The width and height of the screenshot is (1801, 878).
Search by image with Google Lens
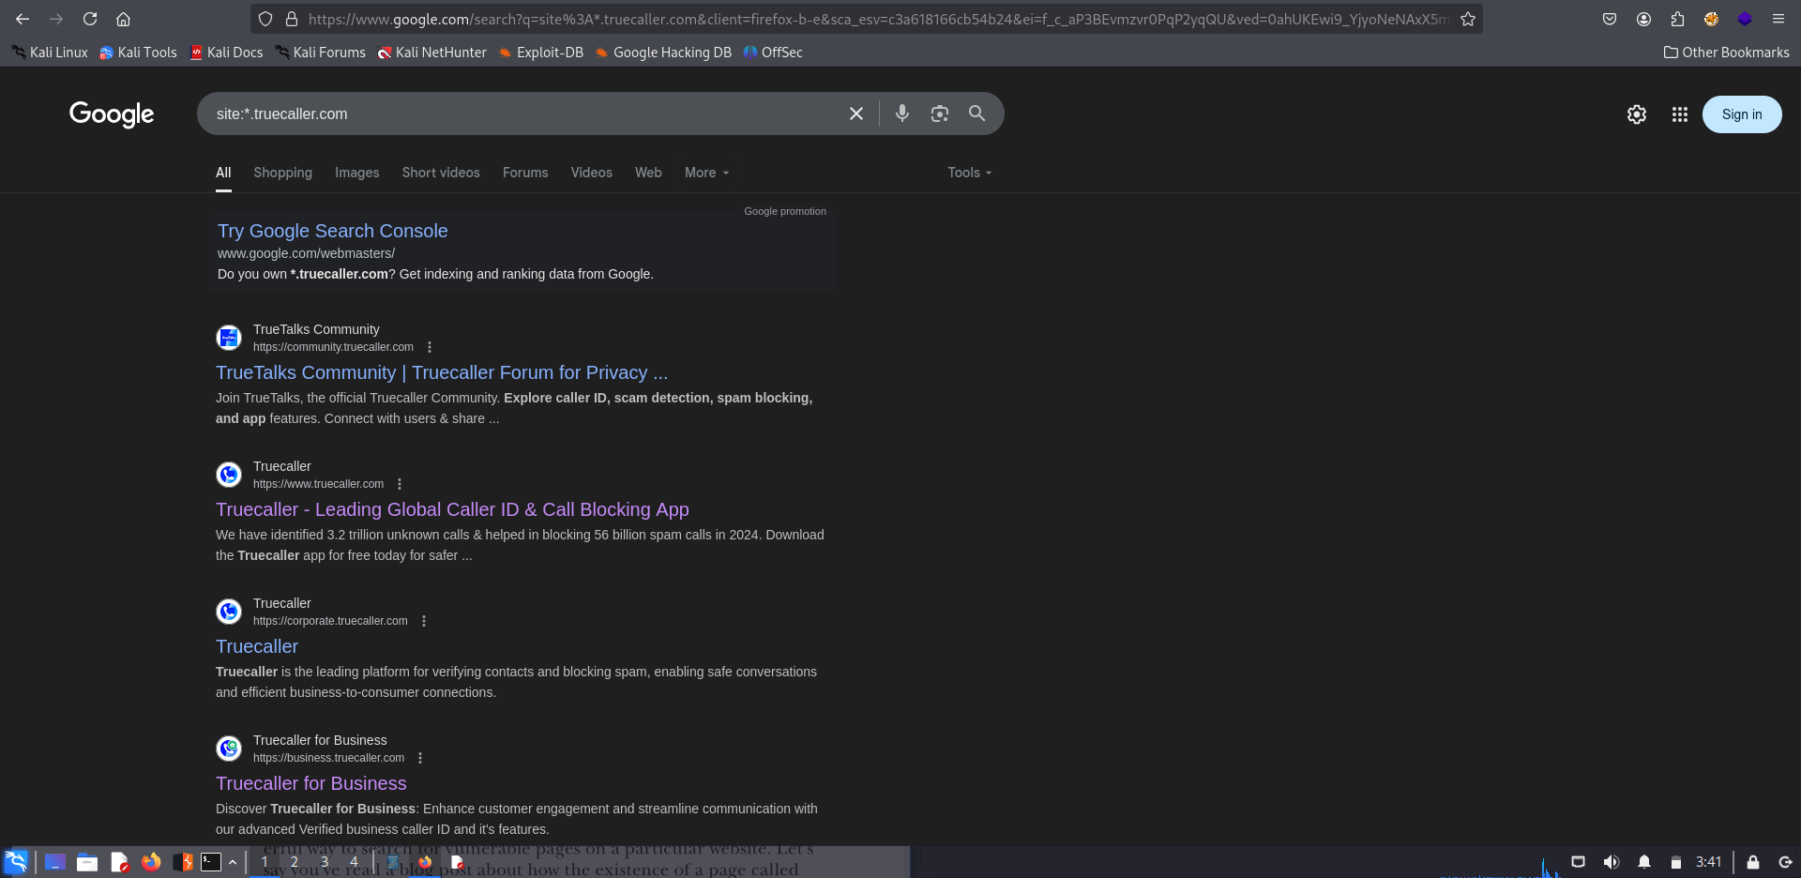[940, 114]
